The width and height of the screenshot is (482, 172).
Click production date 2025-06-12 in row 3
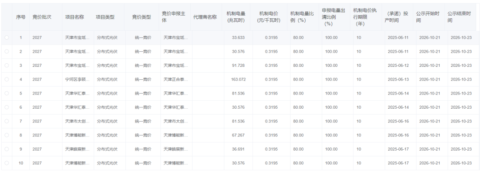(x=398, y=66)
